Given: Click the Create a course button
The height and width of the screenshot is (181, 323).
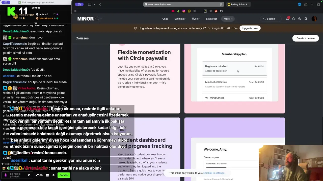Looking at the screenshot, I should click(305, 38).
